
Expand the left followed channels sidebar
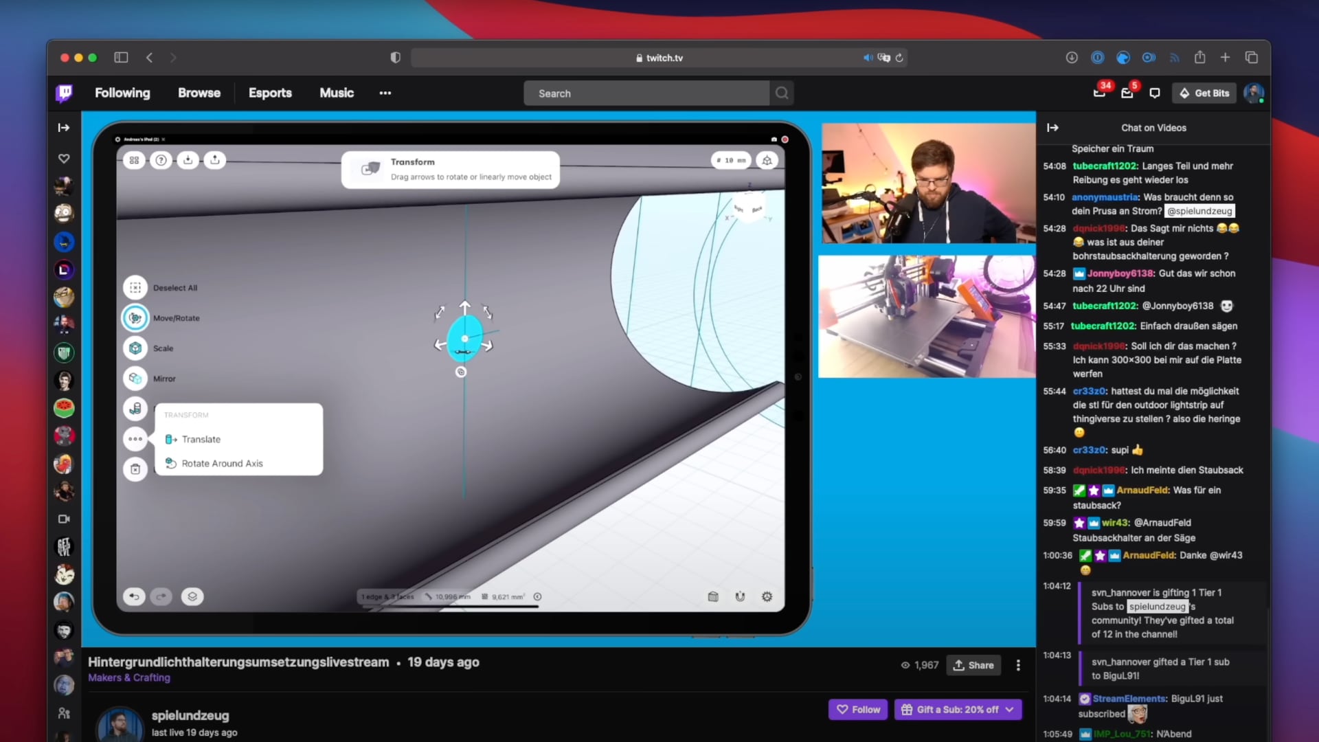pos(64,128)
